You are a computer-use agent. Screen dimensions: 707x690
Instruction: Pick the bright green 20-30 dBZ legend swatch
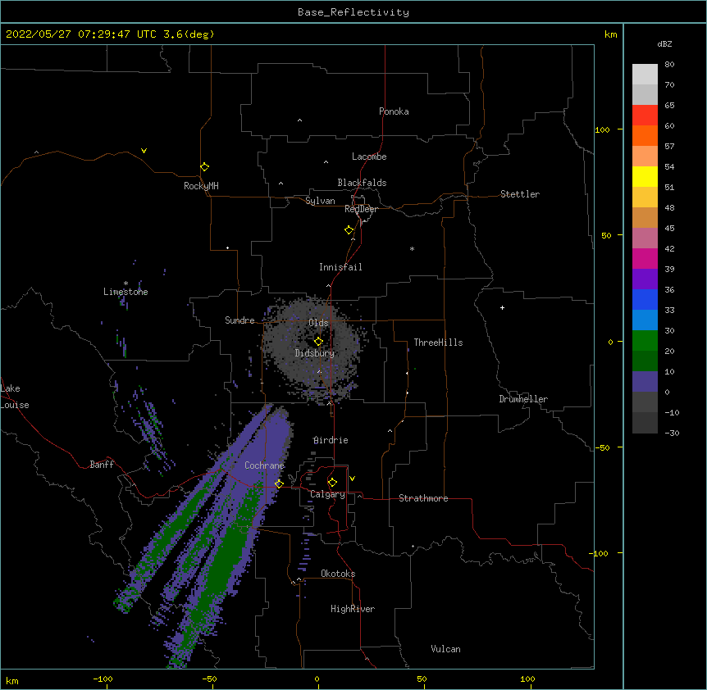[645, 341]
